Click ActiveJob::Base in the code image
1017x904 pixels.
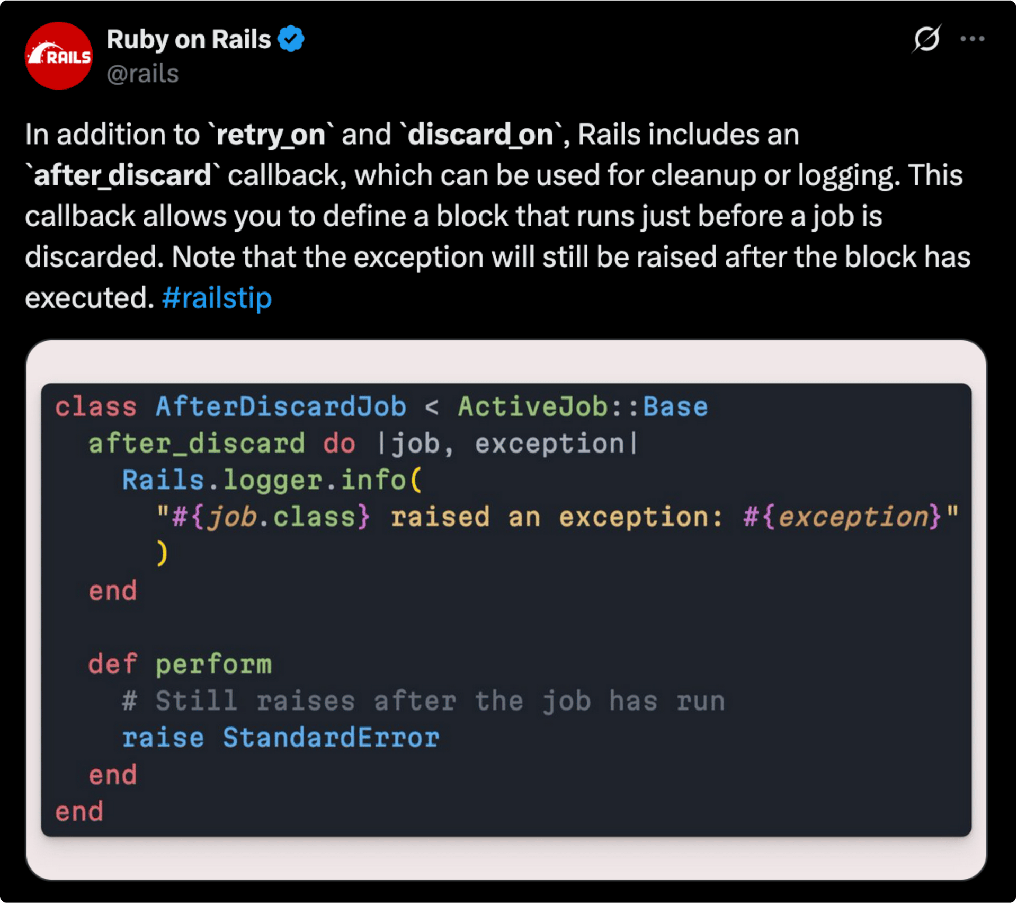583,407
